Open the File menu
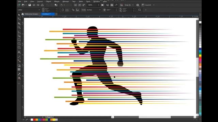Image resolution: width=218 pixels, height=122 pixels. [x=20, y=1]
